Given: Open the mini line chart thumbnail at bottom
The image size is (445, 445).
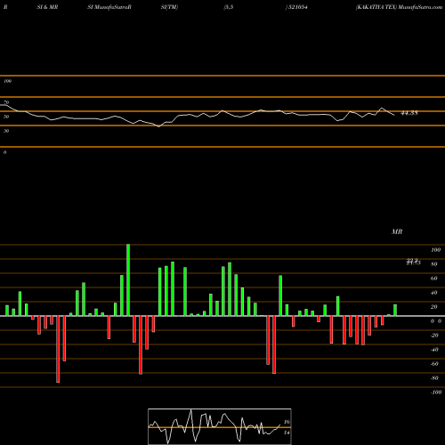Looking at the screenshot, I should 220,426.
